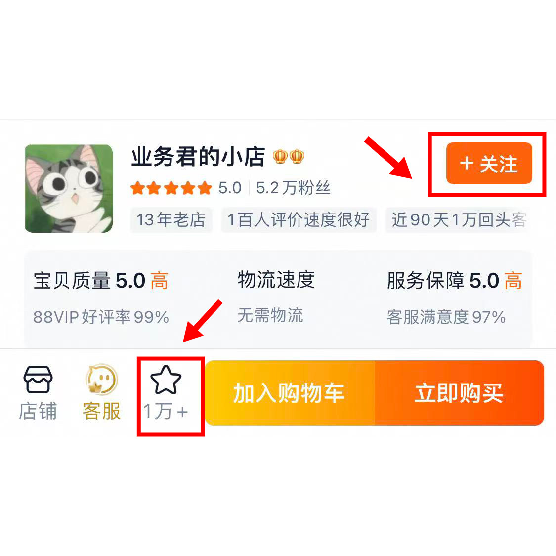Image resolution: width=556 pixels, height=556 pixels.
Task: Tap the 5.0 rating score
Action: tap(230, 188)
